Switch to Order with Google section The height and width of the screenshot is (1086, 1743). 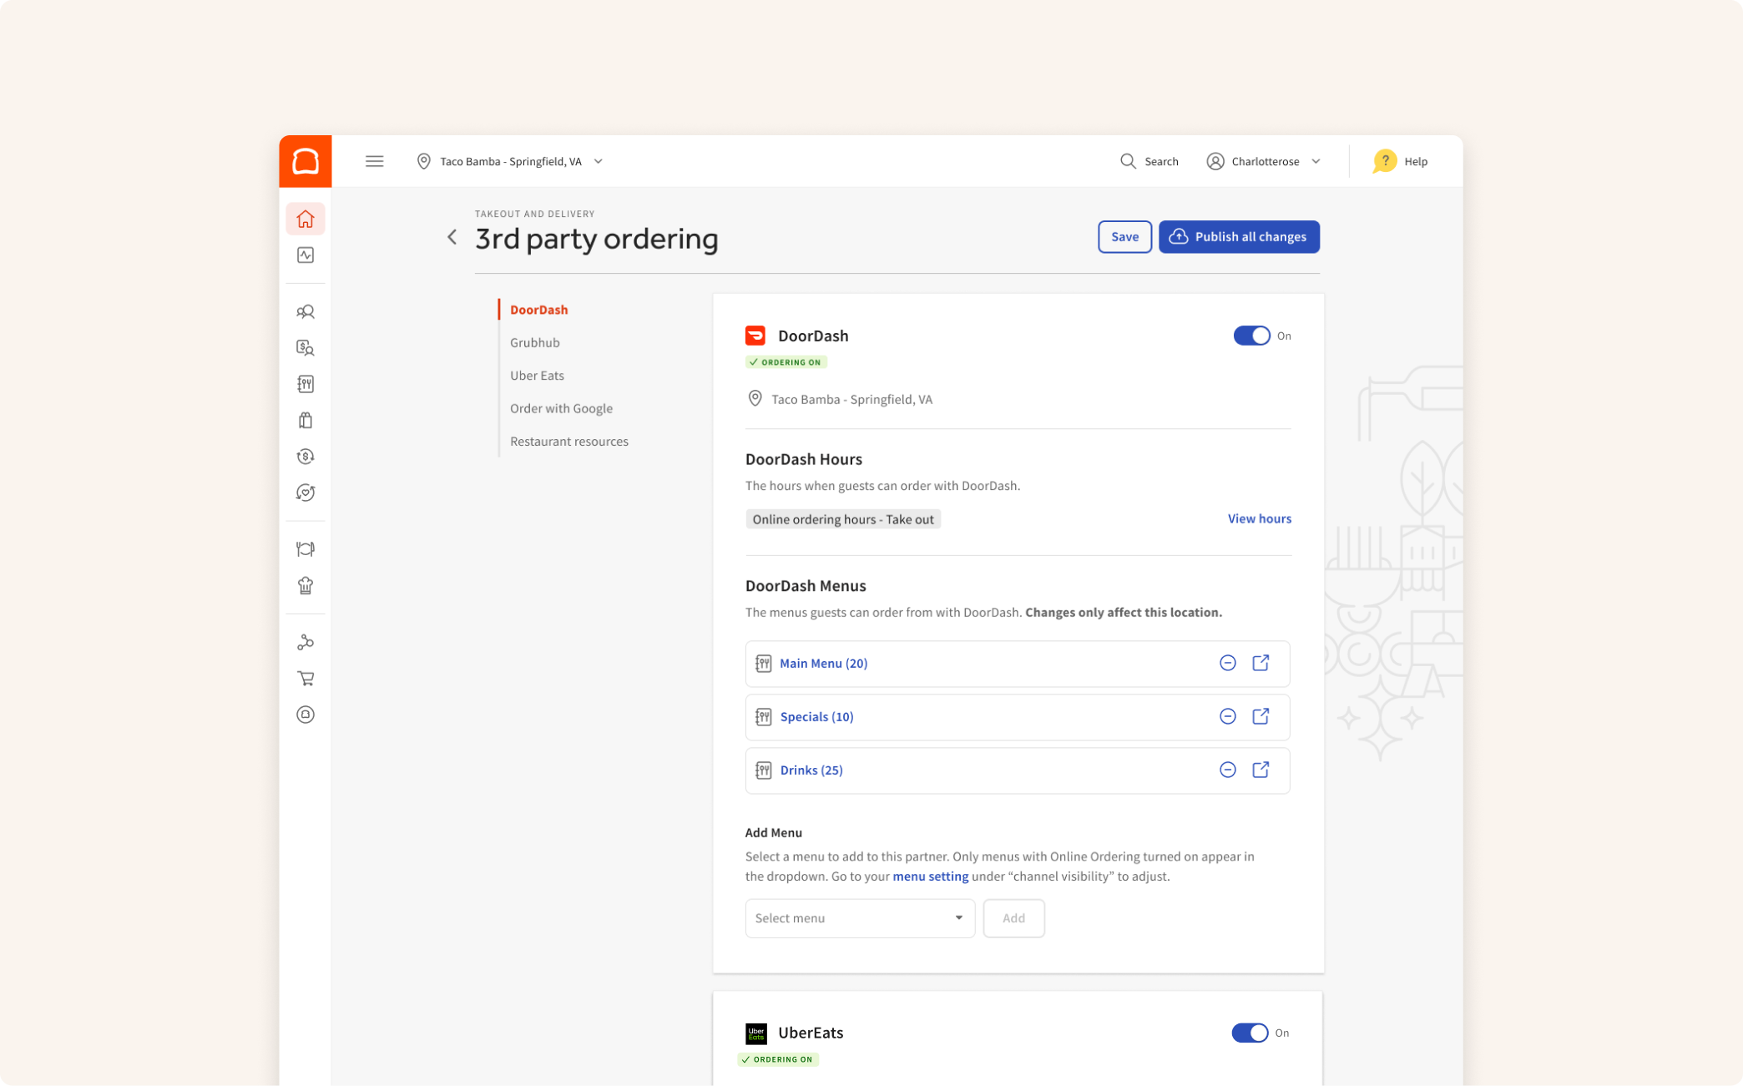pos(561,408)
